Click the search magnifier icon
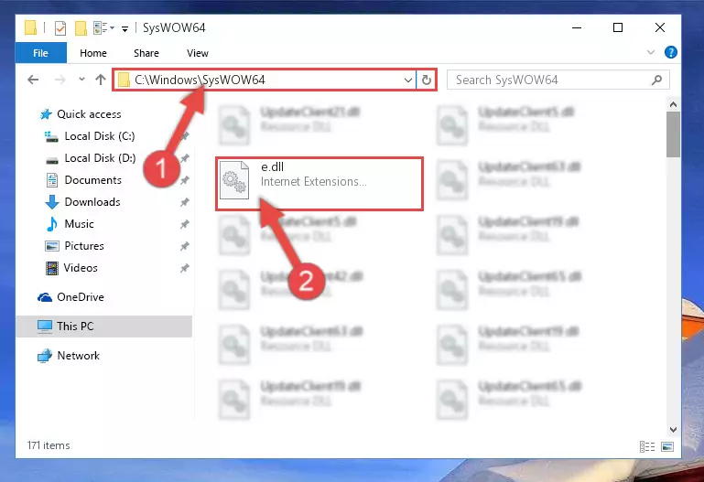The image size is (704, 482). (657, 80)
